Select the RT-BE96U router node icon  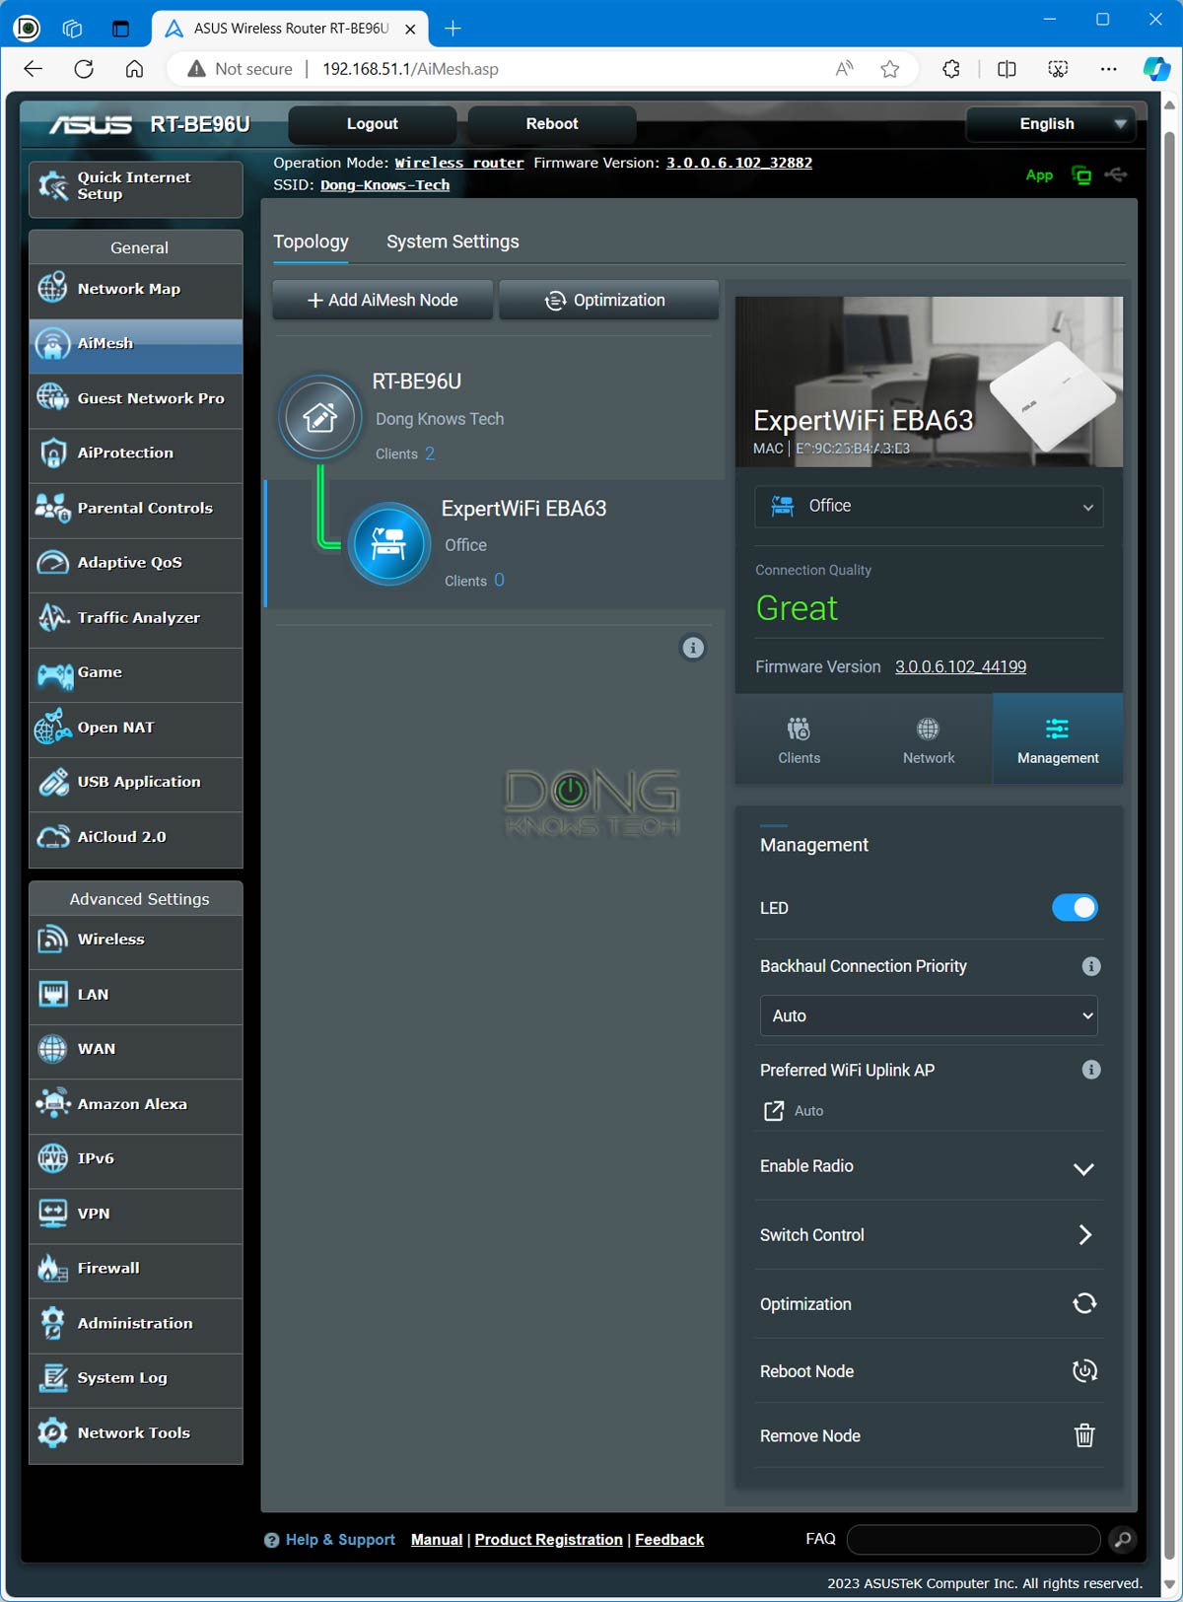click(320, 417)
